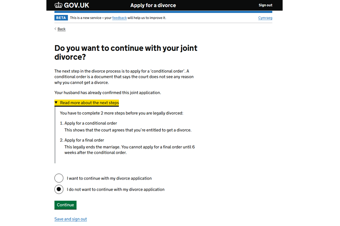Click the left-pointing arrow beside Back
Image resolution: width=340 pixels, height=226 pixels.
pyautogui.click(x=55, y=29)
